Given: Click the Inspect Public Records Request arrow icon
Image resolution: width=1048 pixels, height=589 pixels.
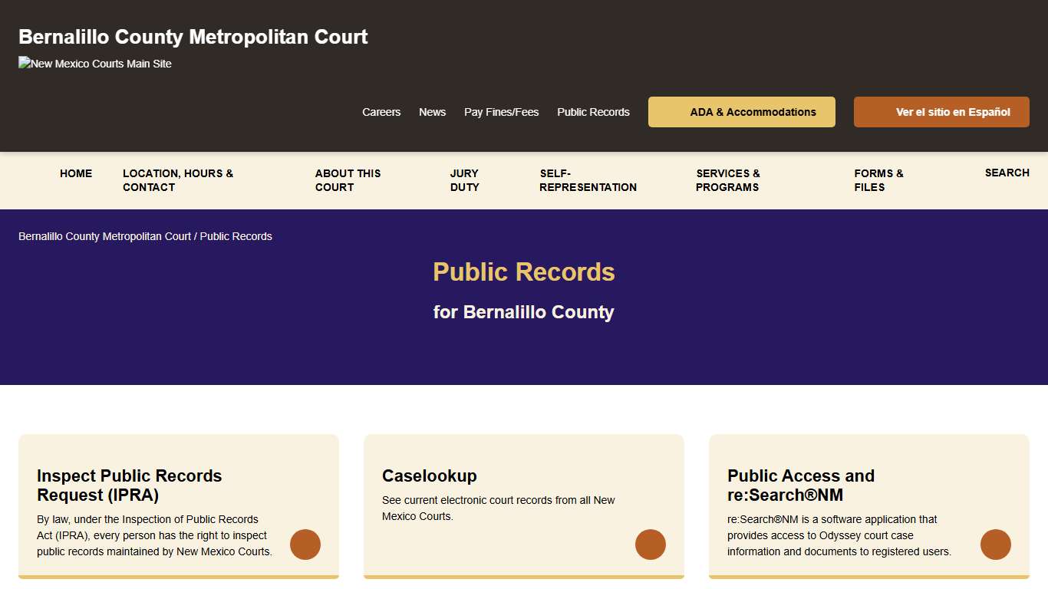Looking at the screenshot, I should [x=305, y=545].
